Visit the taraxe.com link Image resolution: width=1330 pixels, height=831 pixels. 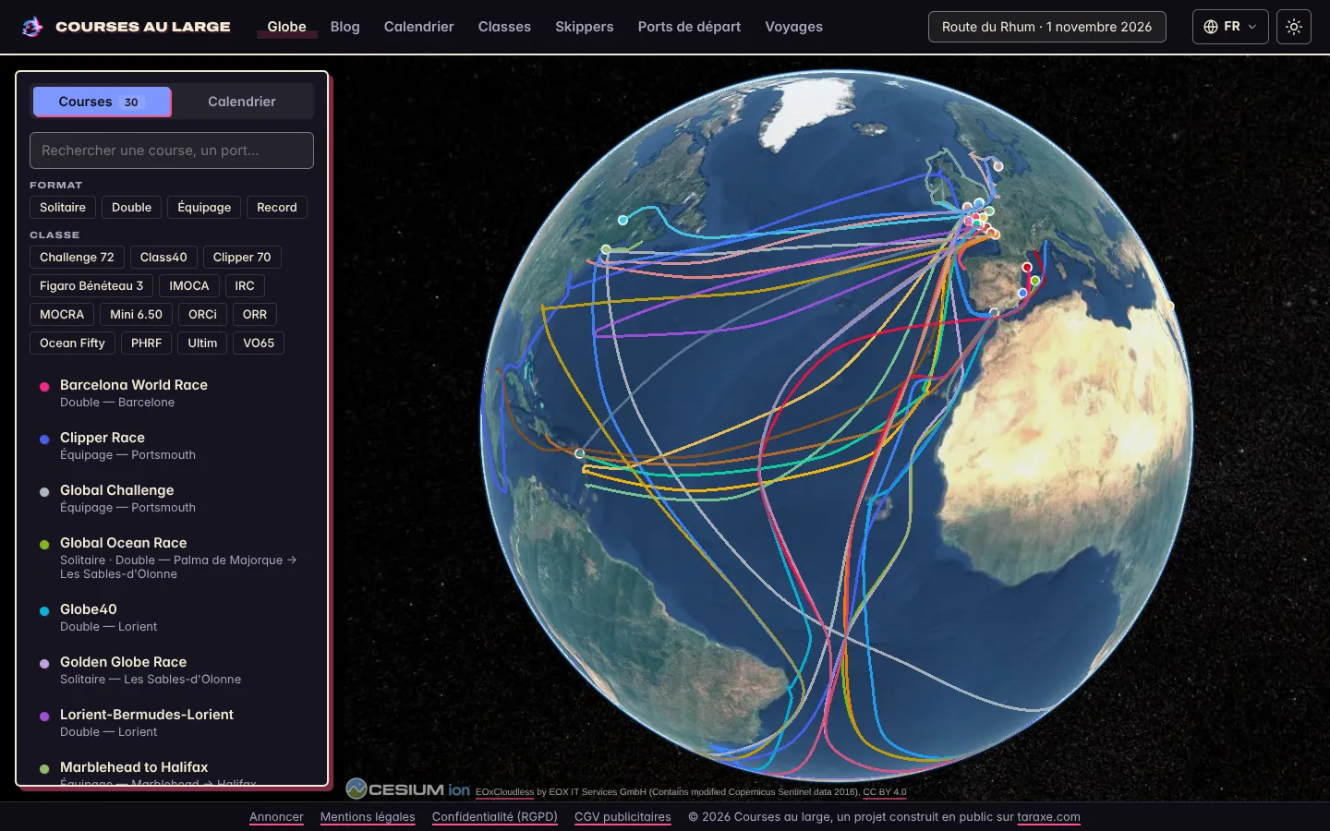pyautogui.click(x=1048, y=817)
